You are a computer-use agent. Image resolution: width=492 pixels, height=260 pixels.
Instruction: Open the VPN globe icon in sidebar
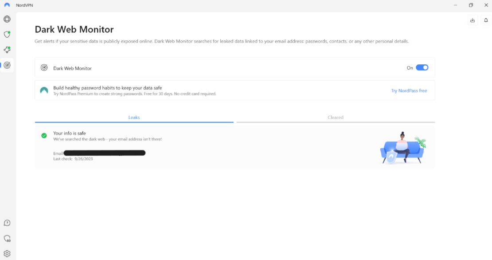pyautogui.click(x=7, y=19)
